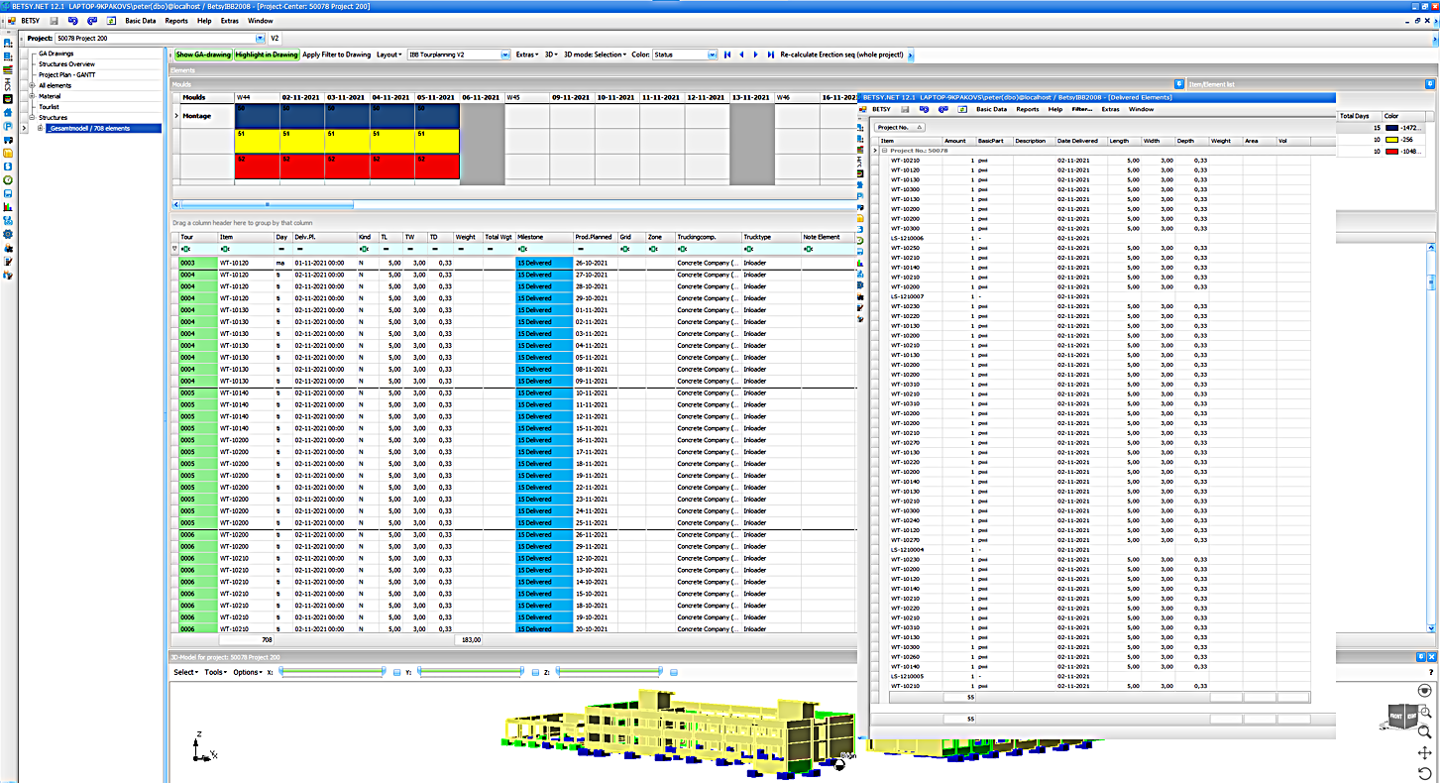Click the zoom magnifier icon in 3D model
Viewport: 1440px width, 783px height.
click(x=1425, y=731)
